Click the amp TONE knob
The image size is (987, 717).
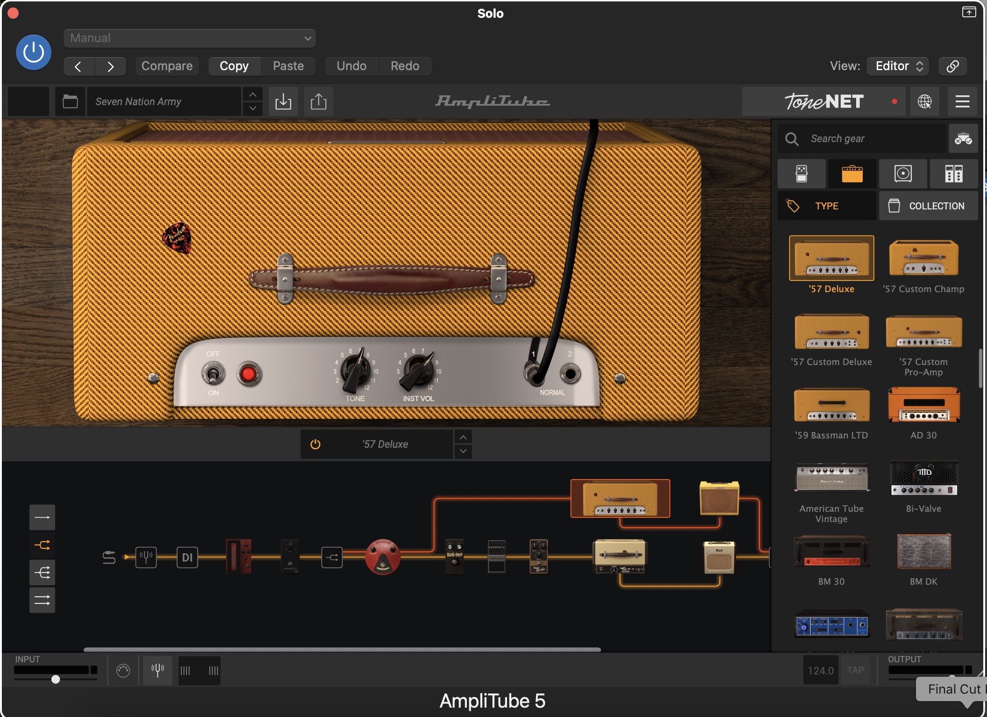pyautogui.click(x=355, y=371)
